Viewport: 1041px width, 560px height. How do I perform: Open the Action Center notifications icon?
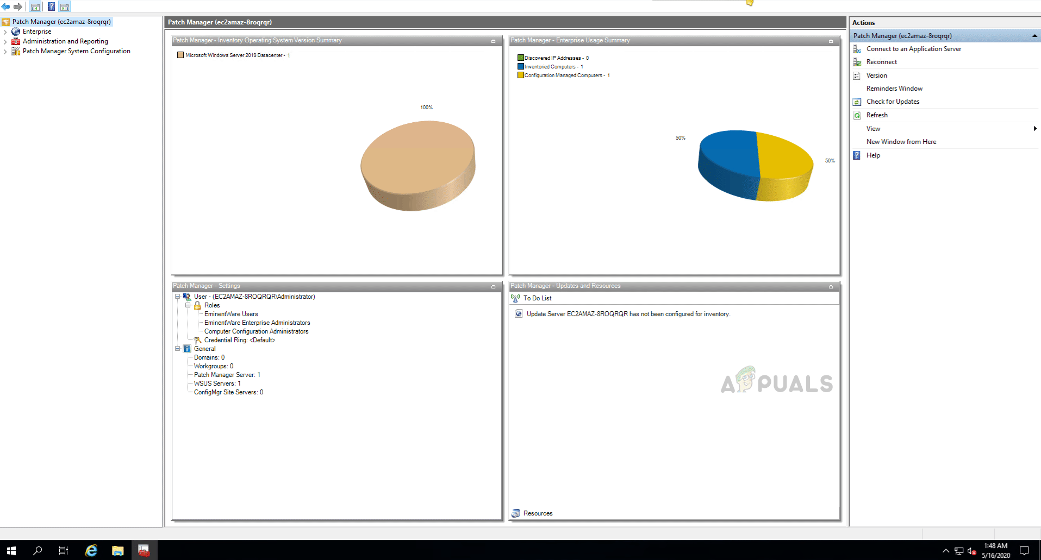coord(1024,550)
